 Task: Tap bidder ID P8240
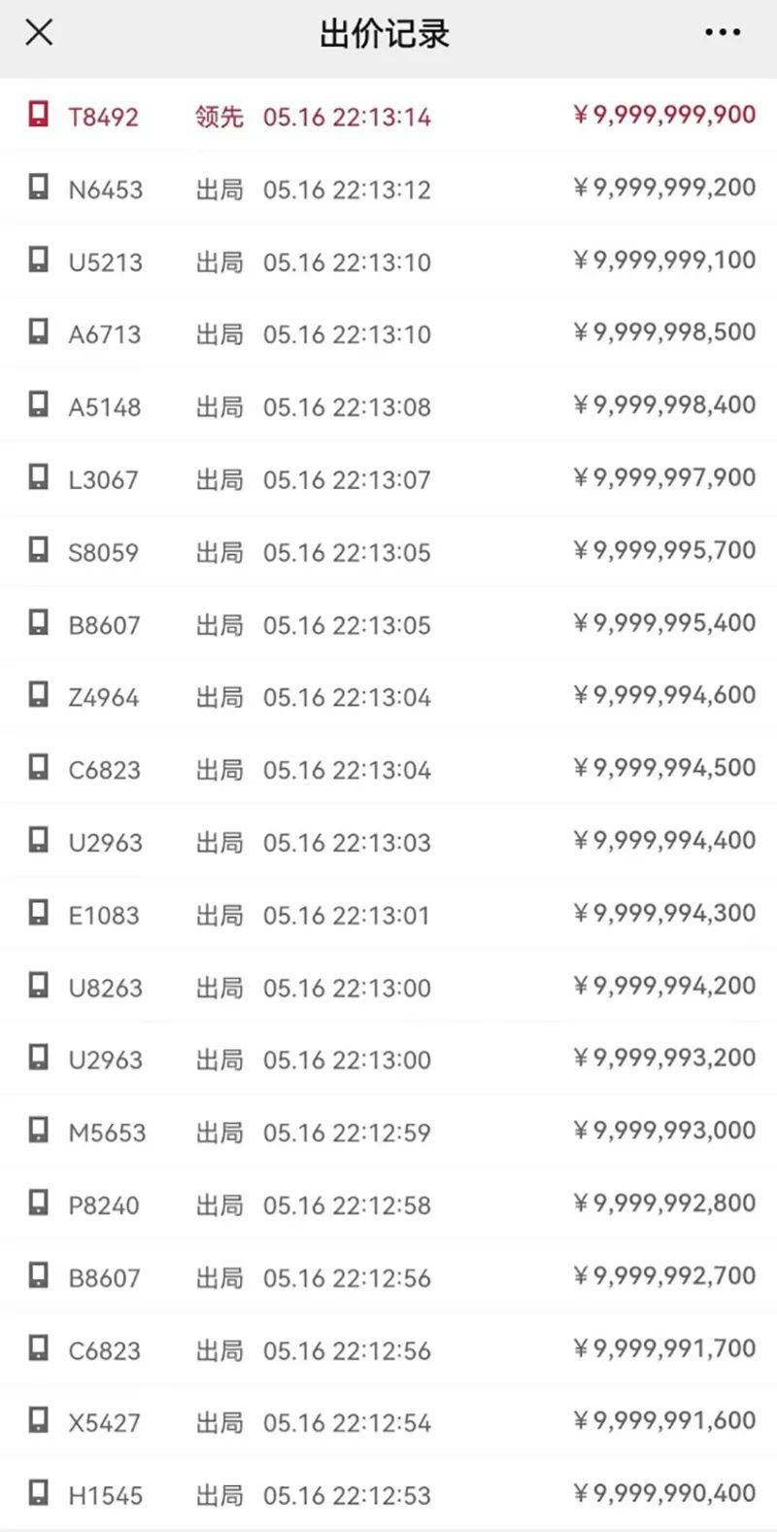[103, 1205]
